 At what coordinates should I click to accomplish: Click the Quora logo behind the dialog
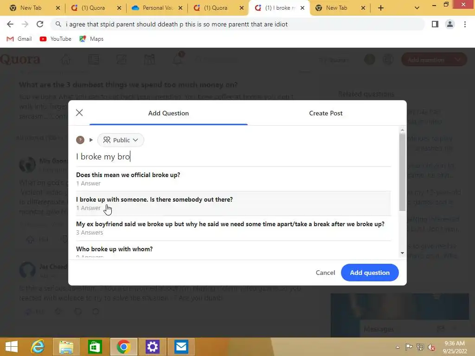(x=20, y=59)
